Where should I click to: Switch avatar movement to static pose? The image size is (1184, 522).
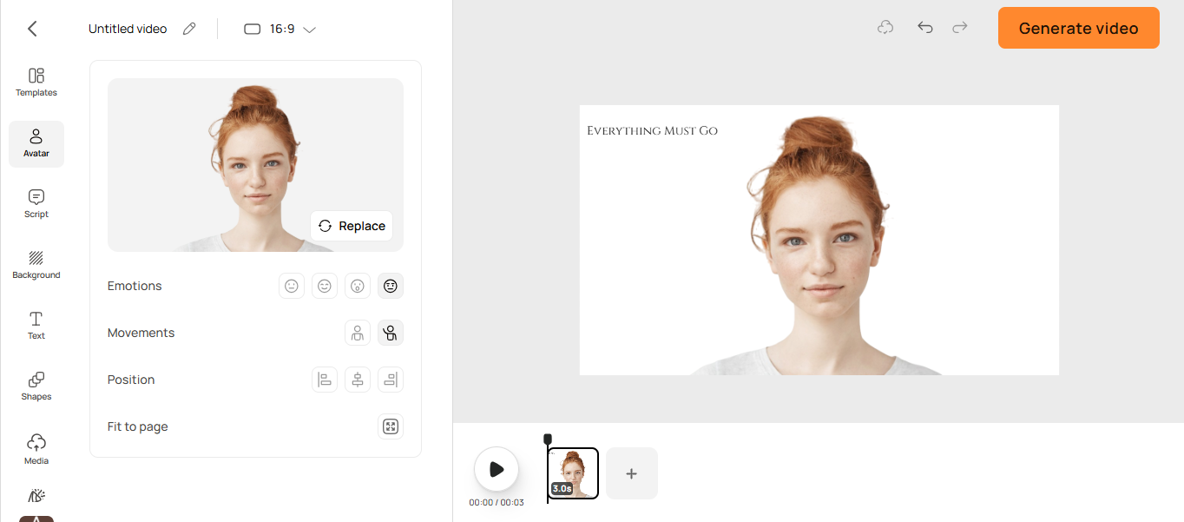point(357,332)
